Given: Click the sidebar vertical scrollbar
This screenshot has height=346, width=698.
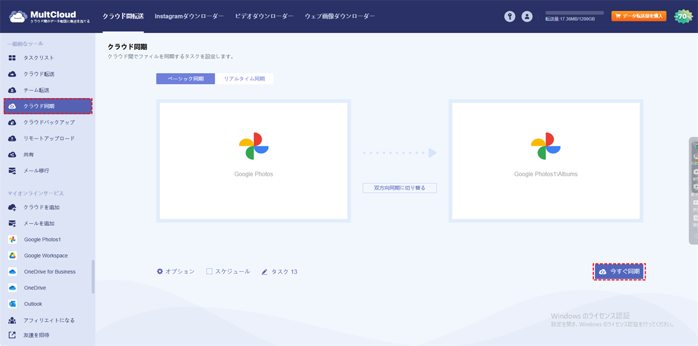Looking at the screenshot, I should 93,276.
